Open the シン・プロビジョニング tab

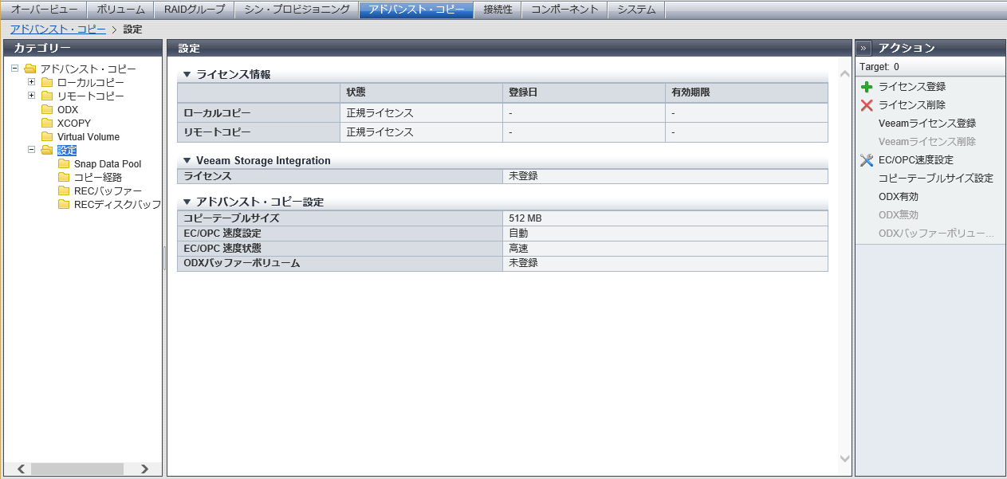point(297,10)
